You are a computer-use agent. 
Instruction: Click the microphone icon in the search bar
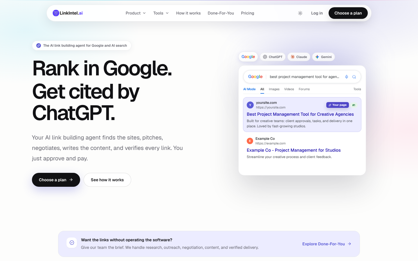coord(346,77)
